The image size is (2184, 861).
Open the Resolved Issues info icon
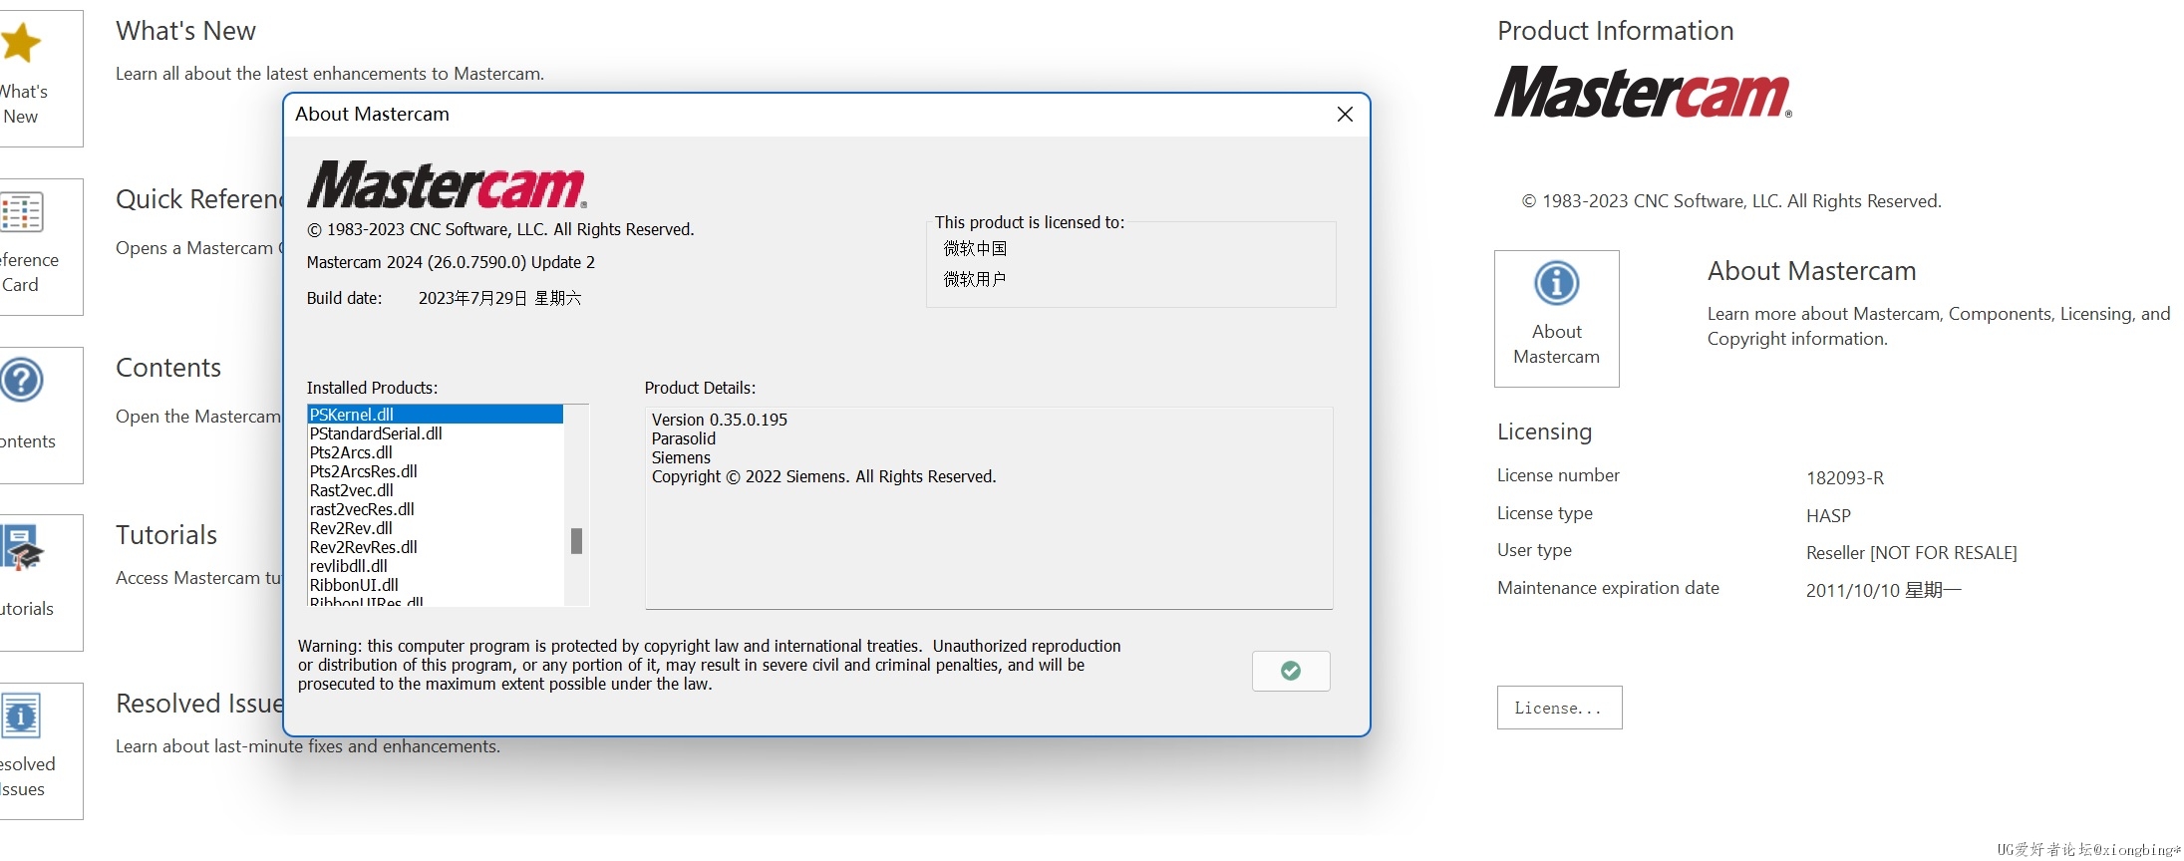[21, 716]
